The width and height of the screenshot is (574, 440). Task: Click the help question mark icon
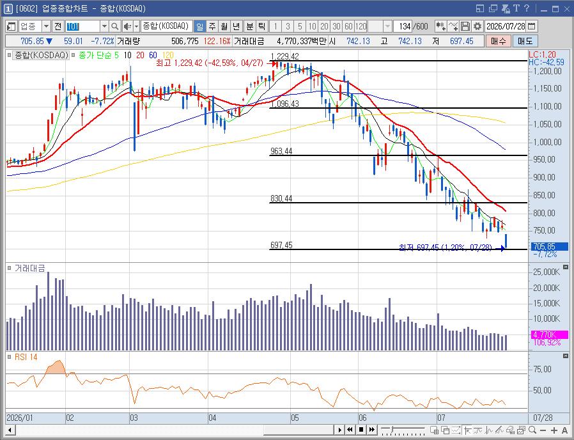(527, 8)
